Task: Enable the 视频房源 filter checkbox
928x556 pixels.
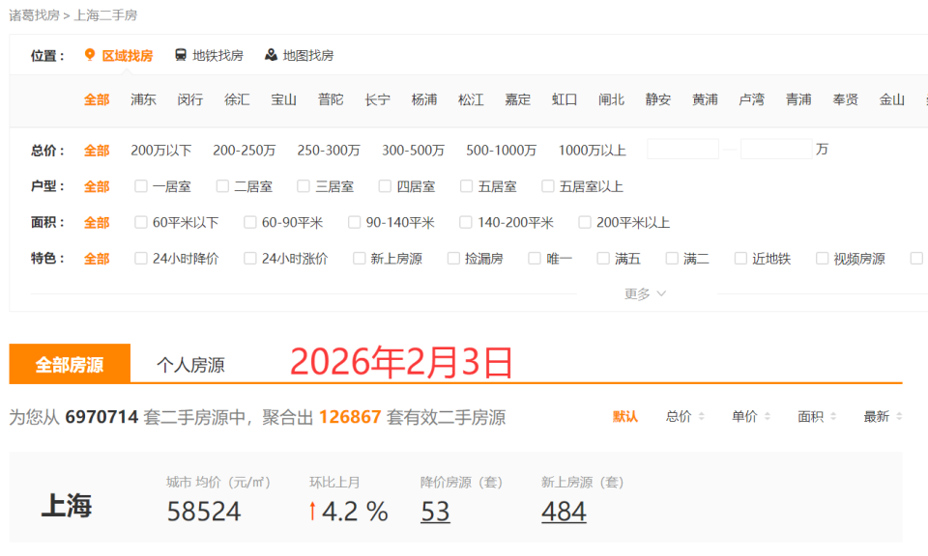Action: point(820,258)
